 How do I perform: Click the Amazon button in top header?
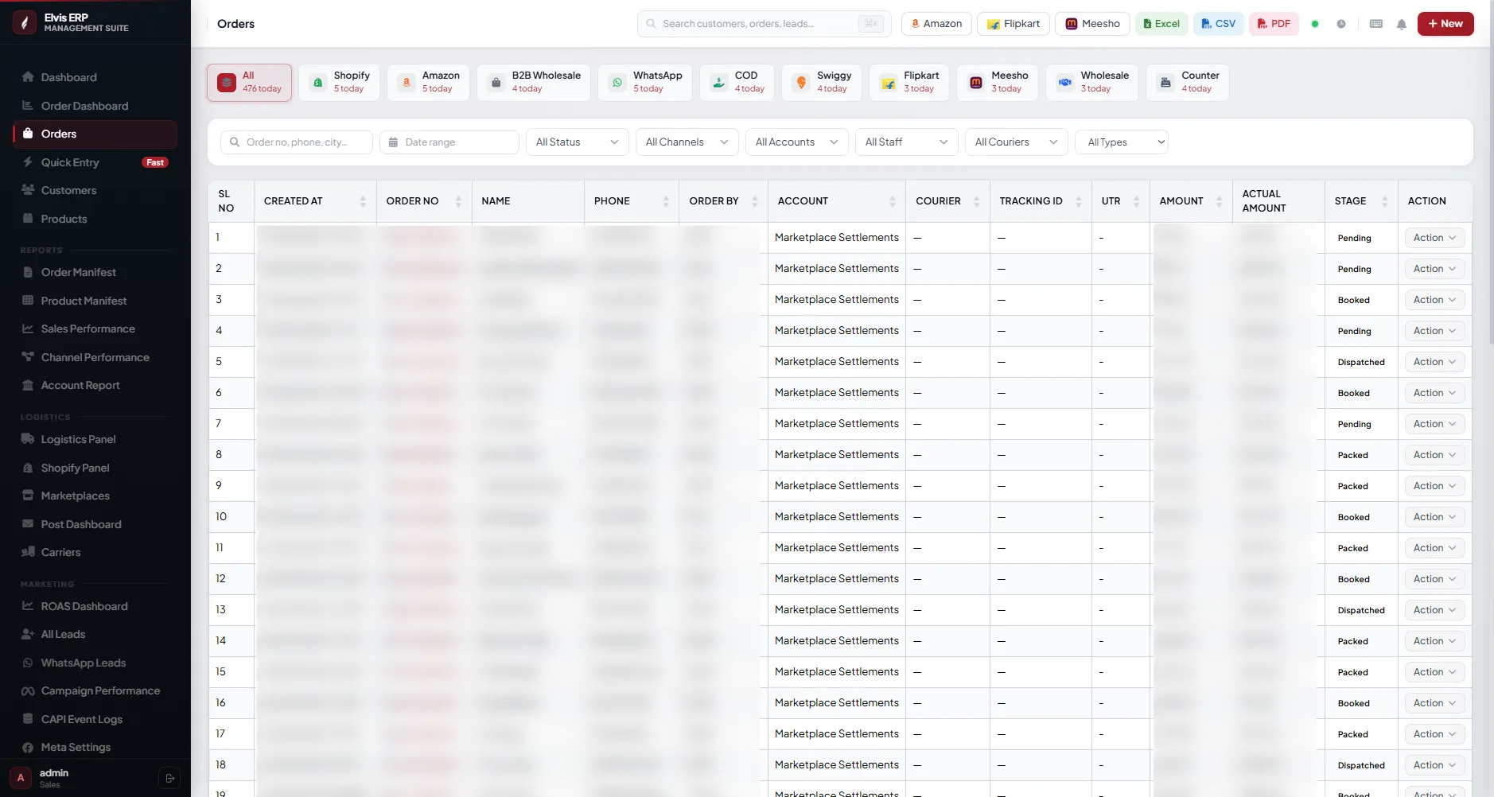click(x=936, y=24)
